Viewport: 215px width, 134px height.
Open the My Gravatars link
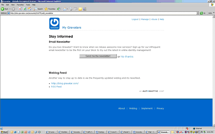point(72,28)
